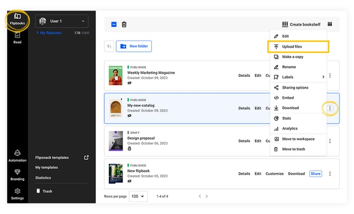Click Details for Weekly Marketing Magazine
Screen dimensions: 354x214
click(244, 75)
